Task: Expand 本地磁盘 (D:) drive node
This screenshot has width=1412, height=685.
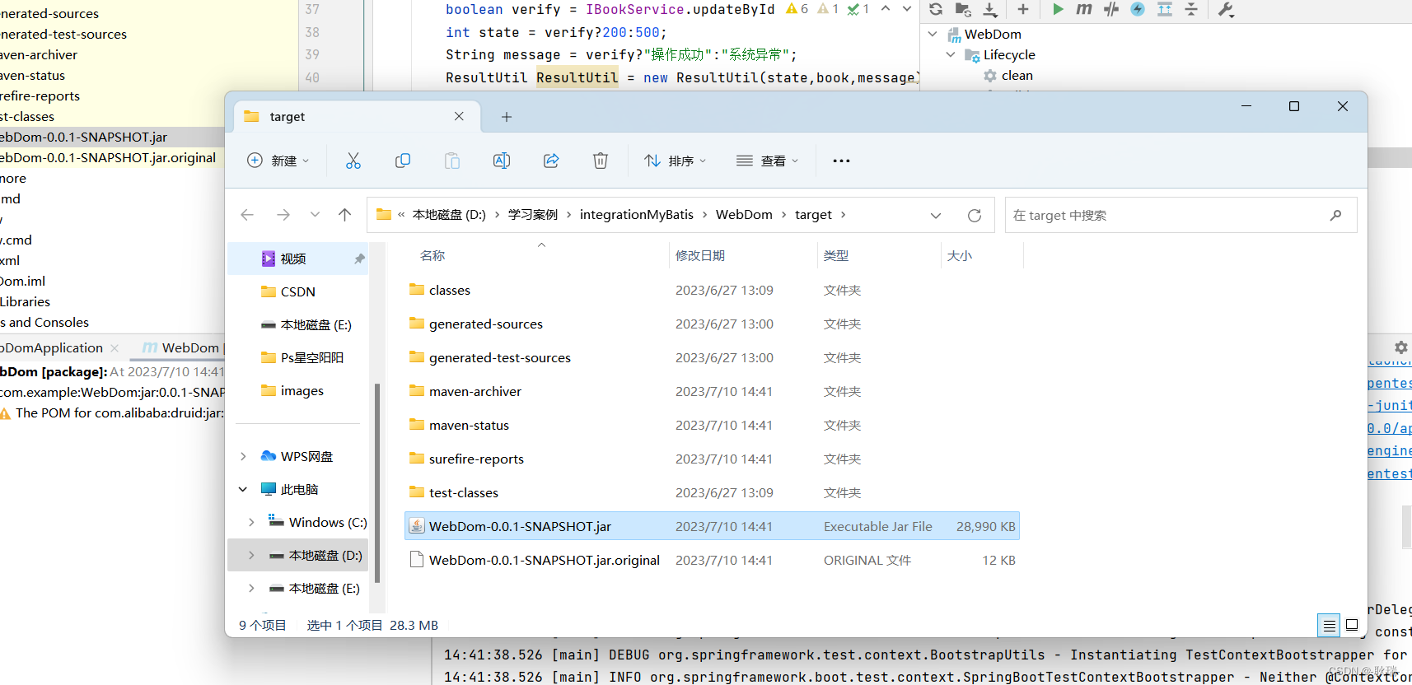Action: [x=251, y=555]
